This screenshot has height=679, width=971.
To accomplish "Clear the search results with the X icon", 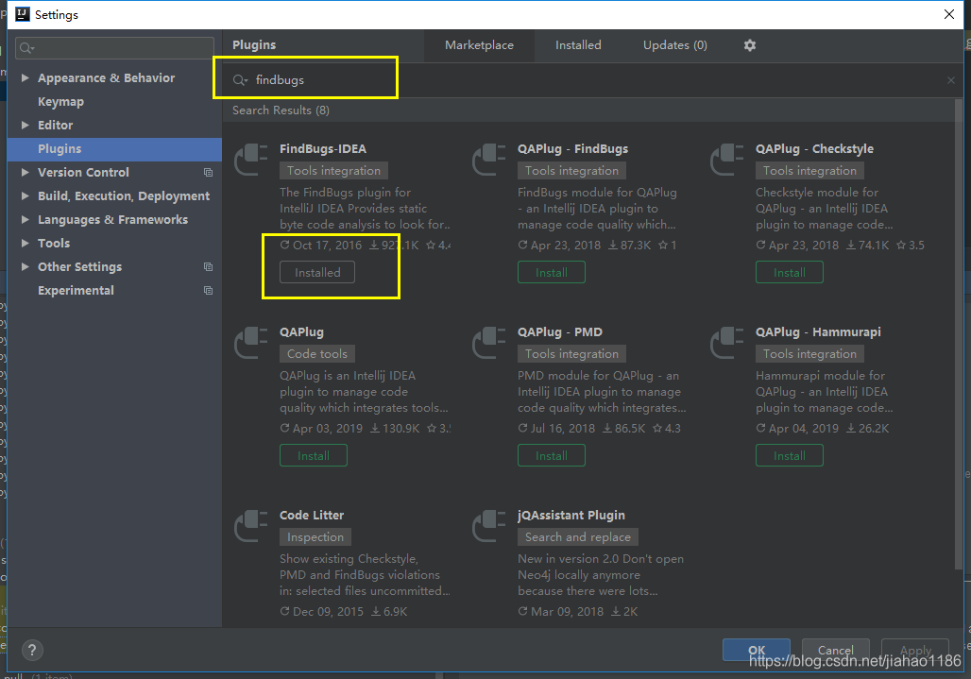I will click(950, 80).
